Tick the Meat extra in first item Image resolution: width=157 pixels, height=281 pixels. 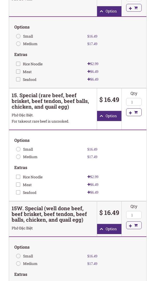pyautogui.click(x=18, y=72)
